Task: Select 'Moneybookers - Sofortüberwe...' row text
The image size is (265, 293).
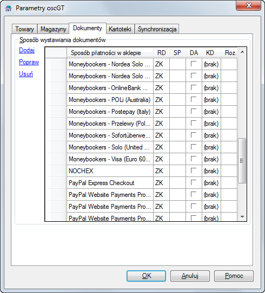Action: point(110,135)
